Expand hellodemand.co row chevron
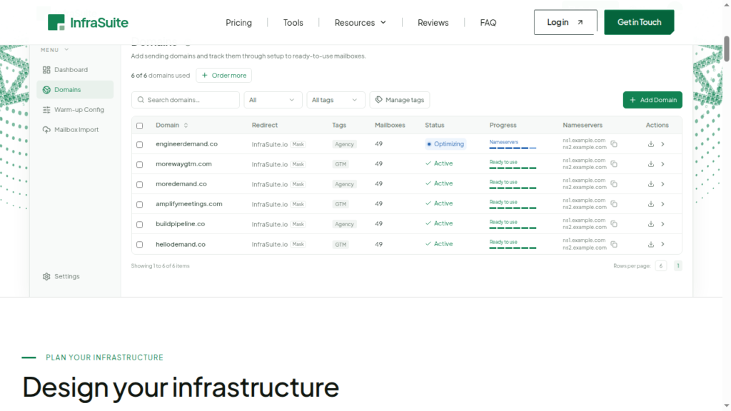This screenshot has height=411, width=731. pos(662,244)
